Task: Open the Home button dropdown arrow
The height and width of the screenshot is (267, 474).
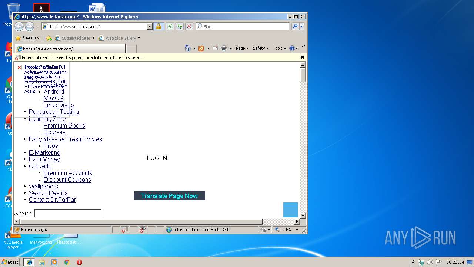Action: [x=194, y=48]
